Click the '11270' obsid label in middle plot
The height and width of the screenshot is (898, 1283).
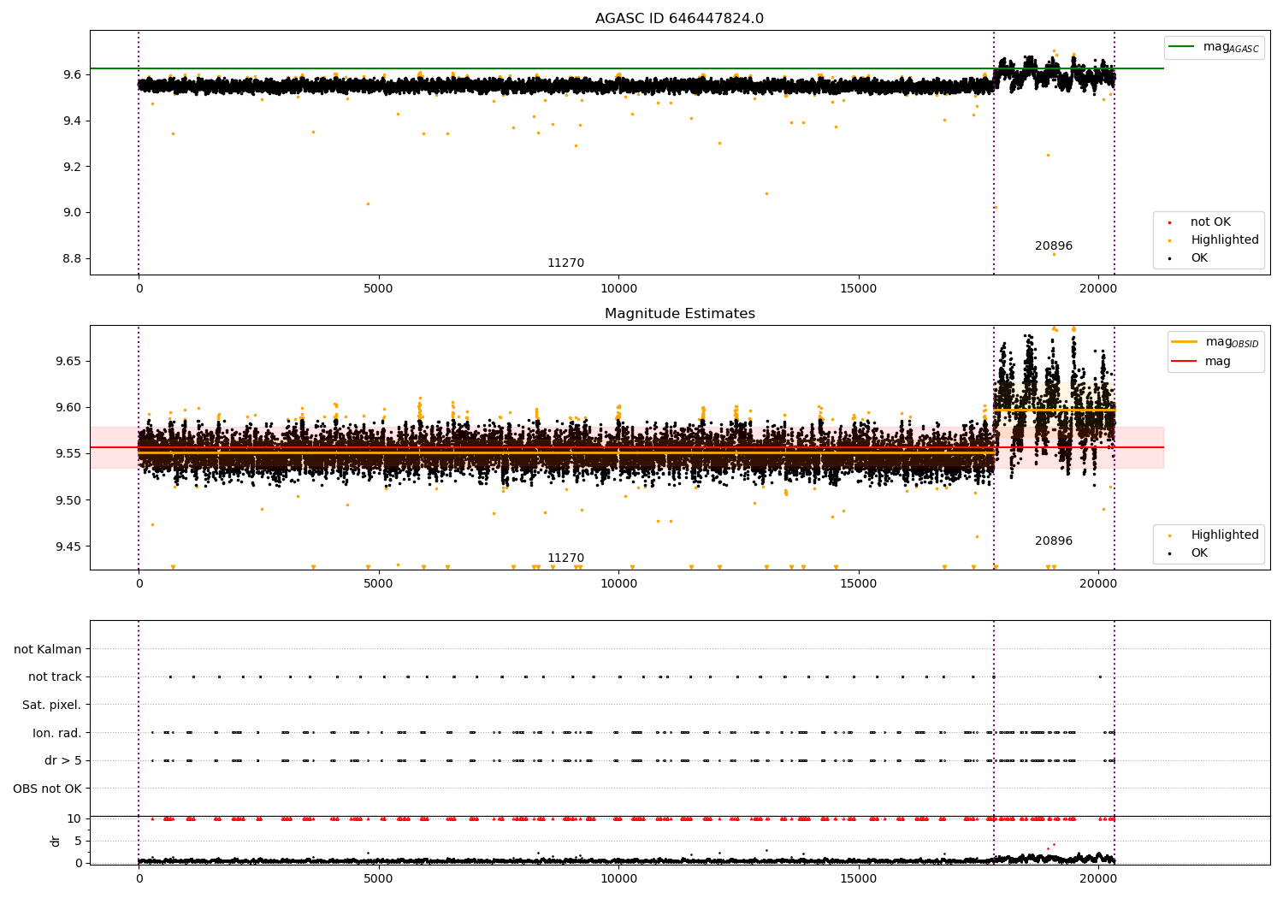click(565, 558)
